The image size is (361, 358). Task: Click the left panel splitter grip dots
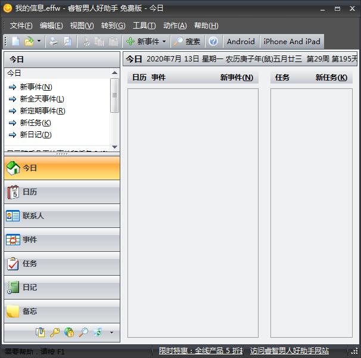62,154
